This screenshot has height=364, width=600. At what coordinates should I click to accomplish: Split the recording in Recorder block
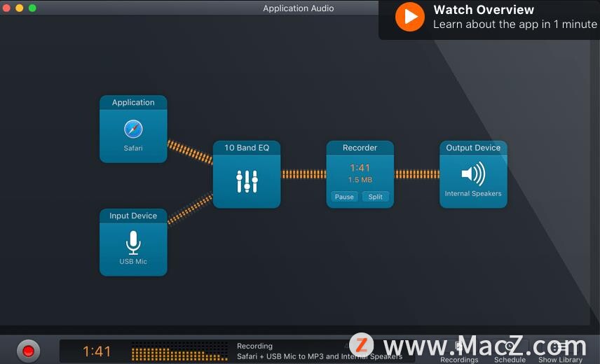375,197
